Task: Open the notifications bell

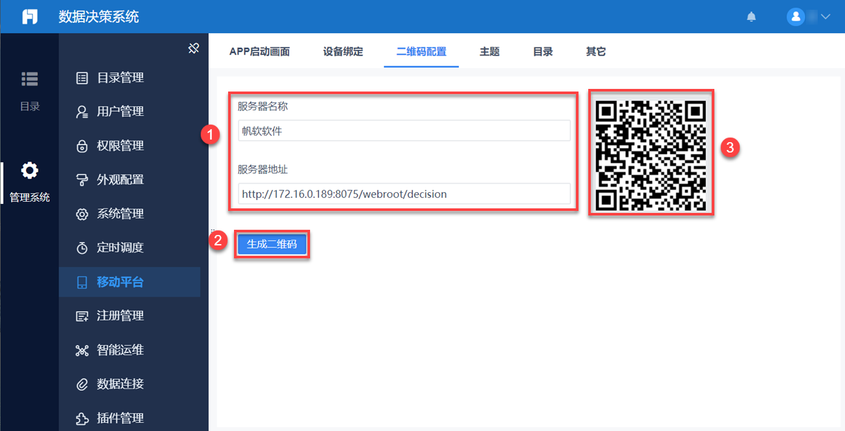Action: click(751, 17)
